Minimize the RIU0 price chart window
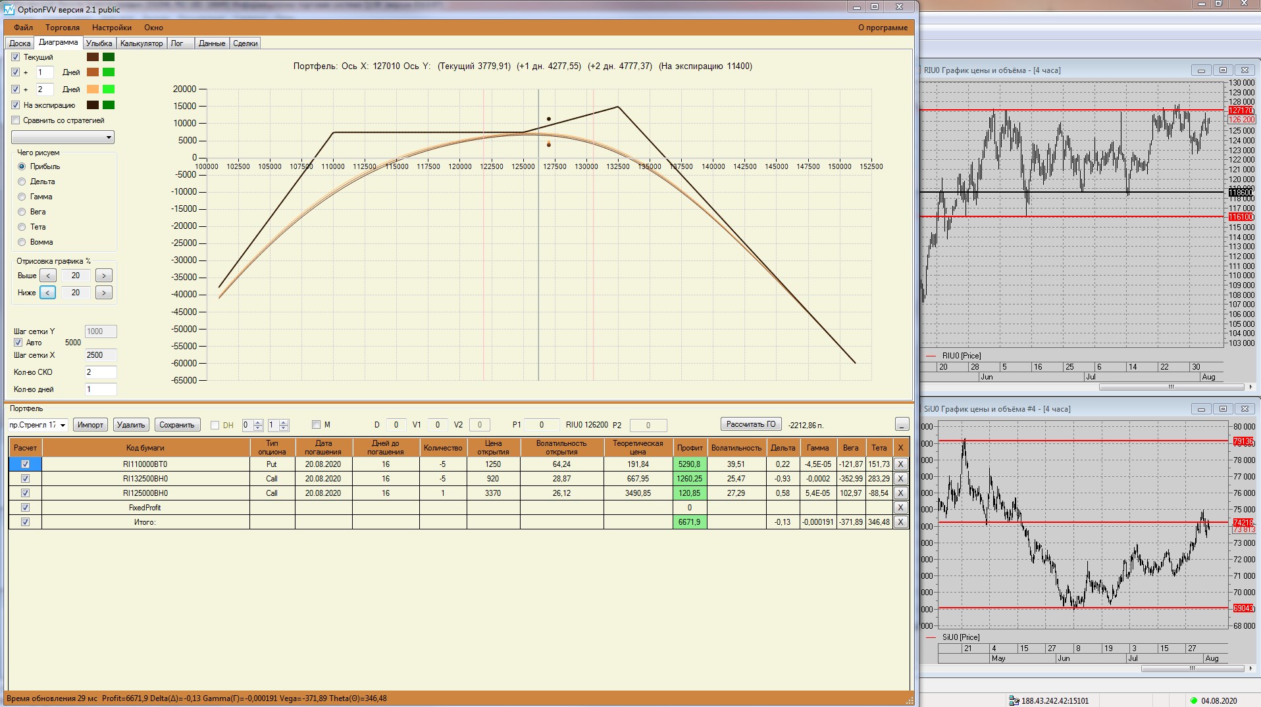This screenshot has height=707, width=1261. 1201,70
